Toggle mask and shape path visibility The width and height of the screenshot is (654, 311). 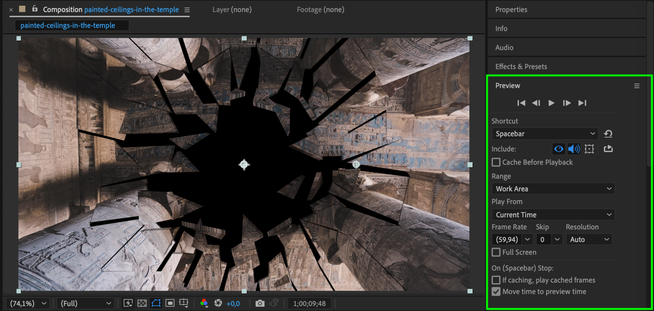pyautogui.click(x=156, y=303)
